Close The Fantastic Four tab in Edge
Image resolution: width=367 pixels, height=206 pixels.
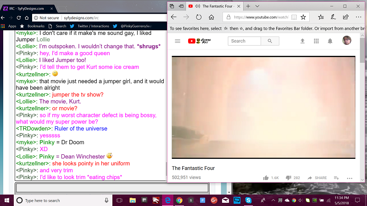coord(239,6)
